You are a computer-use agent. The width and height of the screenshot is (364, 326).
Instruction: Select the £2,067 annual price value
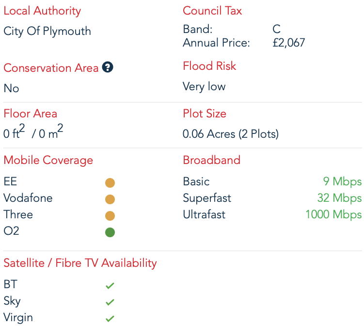point(288,43)
